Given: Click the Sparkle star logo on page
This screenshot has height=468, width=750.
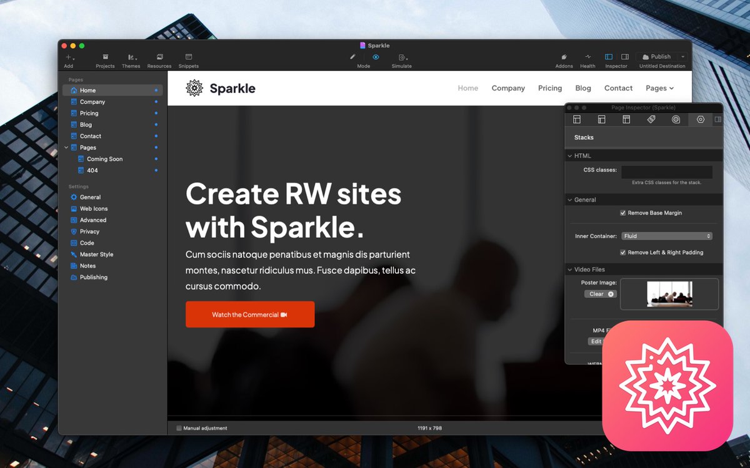Looking at the screenshot, I should coord(194,88).
